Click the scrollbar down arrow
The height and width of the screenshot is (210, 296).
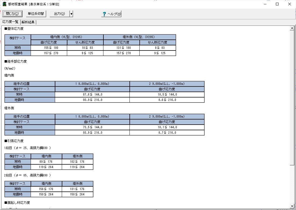point(292,206)
